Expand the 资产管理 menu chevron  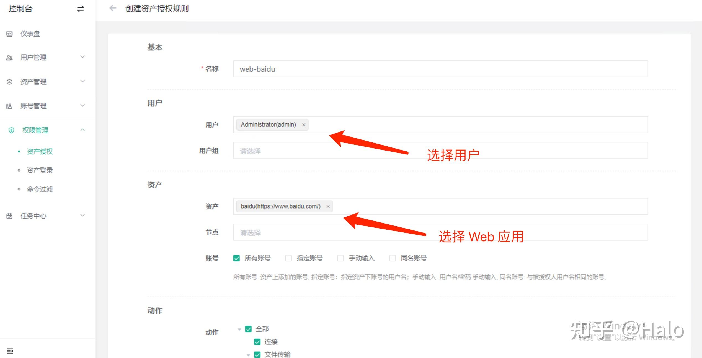coord(82,81)
